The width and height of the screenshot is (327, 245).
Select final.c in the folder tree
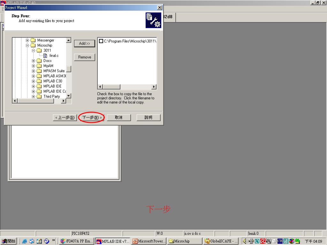point(54,56)
